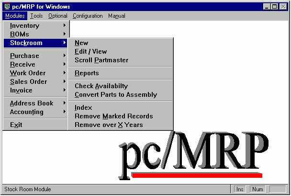Choose Exit from Modules menu

(35, 125)
